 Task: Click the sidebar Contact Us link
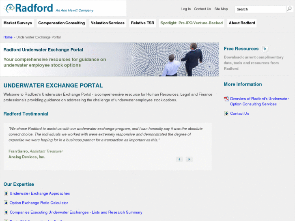[x=239, y=114]
